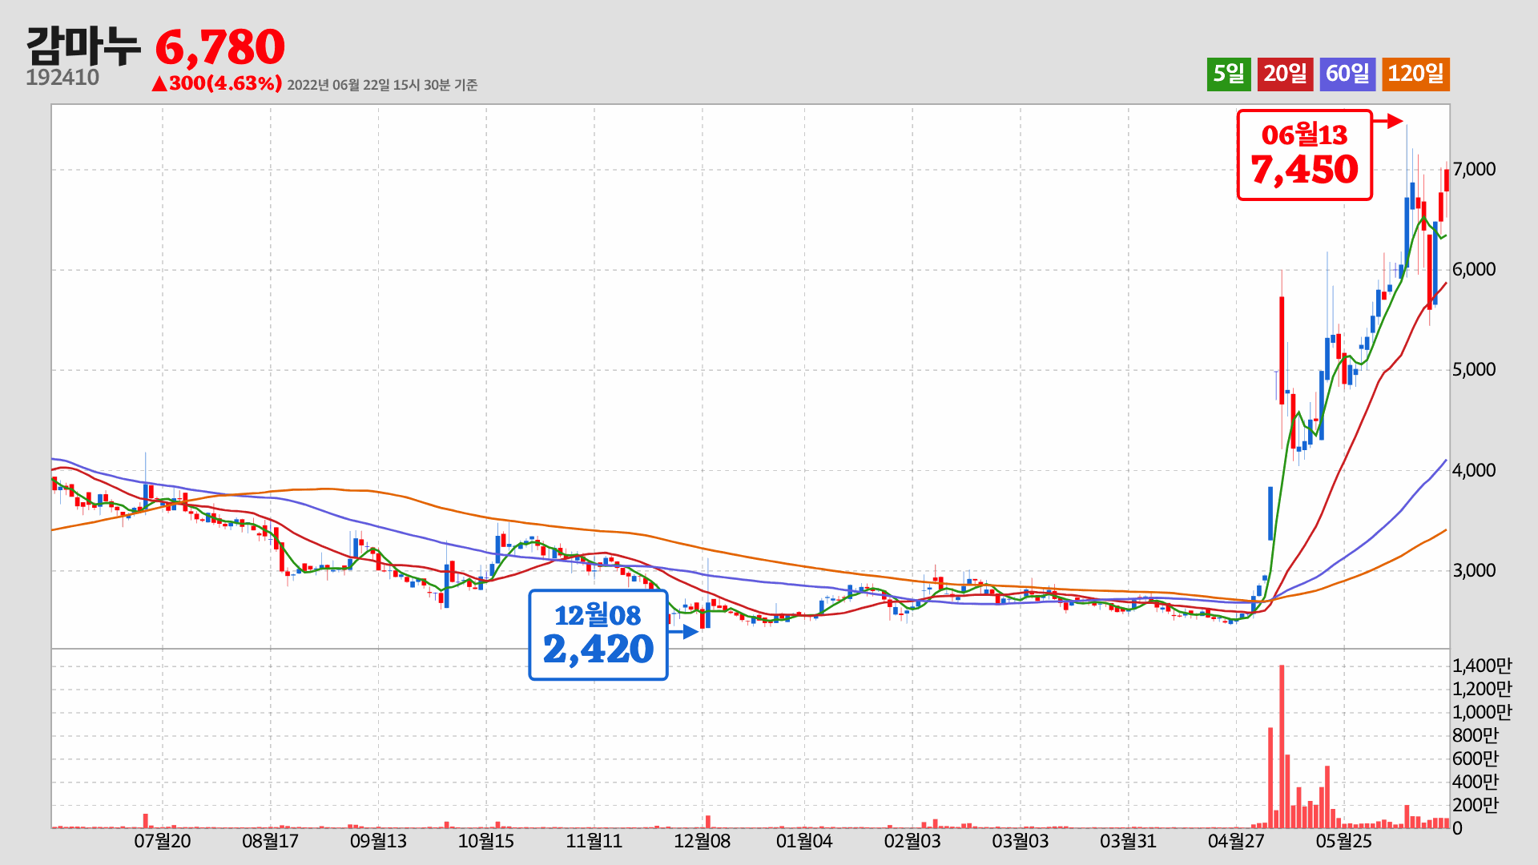Click the 07월20 date axis label
Screen dimensions: 1538x865
(162, 841)
